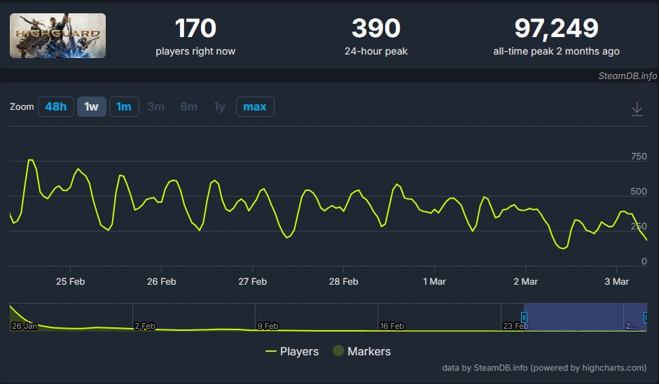
Task: Grab the left navigator range handle
Action: [x=524, y=318]
